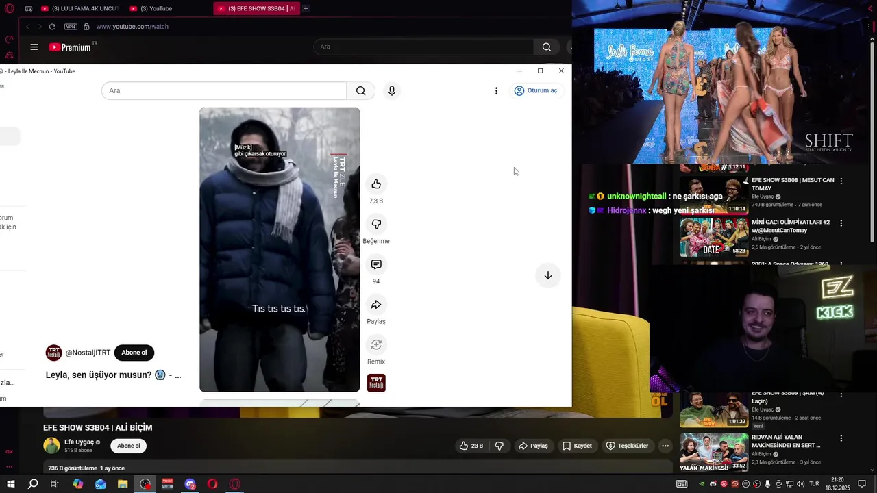Go to the next short with the down arrow

548,275
